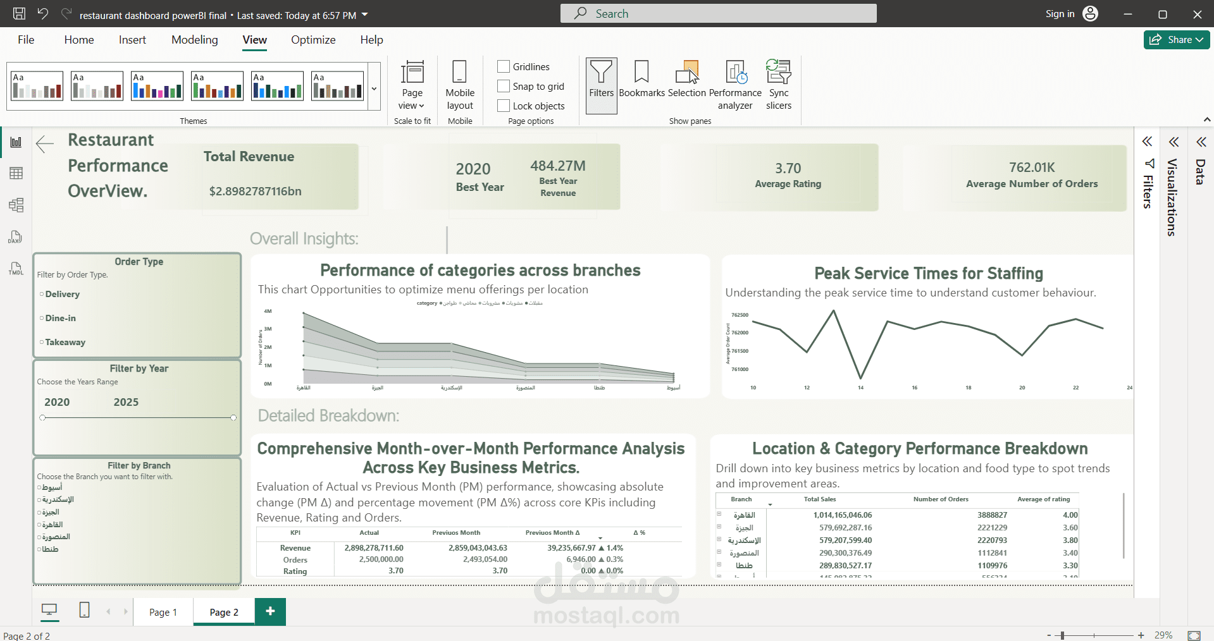Open the Page view dropdown
The width and height of the screenshot is (1214, 641).
412,86
